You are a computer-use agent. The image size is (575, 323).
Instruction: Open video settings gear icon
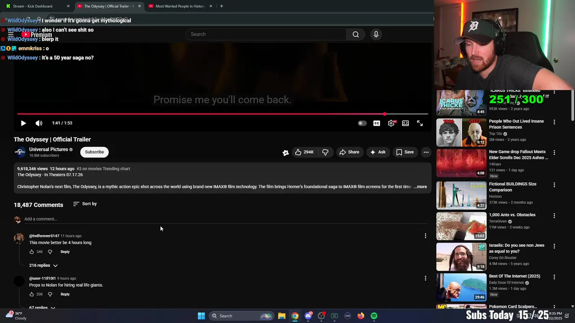tap(391, 123)
